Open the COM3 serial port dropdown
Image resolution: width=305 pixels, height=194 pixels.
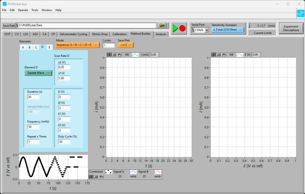(207, 30)
